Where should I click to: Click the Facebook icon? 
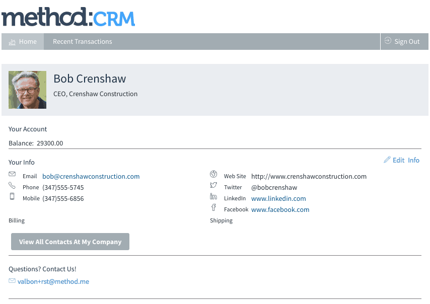tap(213, 207)
